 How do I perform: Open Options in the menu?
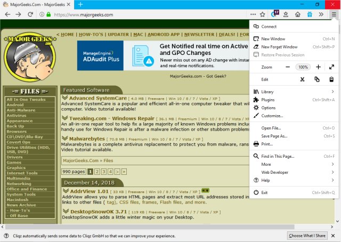294,108
